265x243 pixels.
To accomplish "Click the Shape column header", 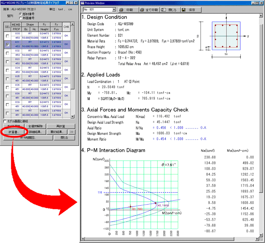I will click(x=30, y=25).
